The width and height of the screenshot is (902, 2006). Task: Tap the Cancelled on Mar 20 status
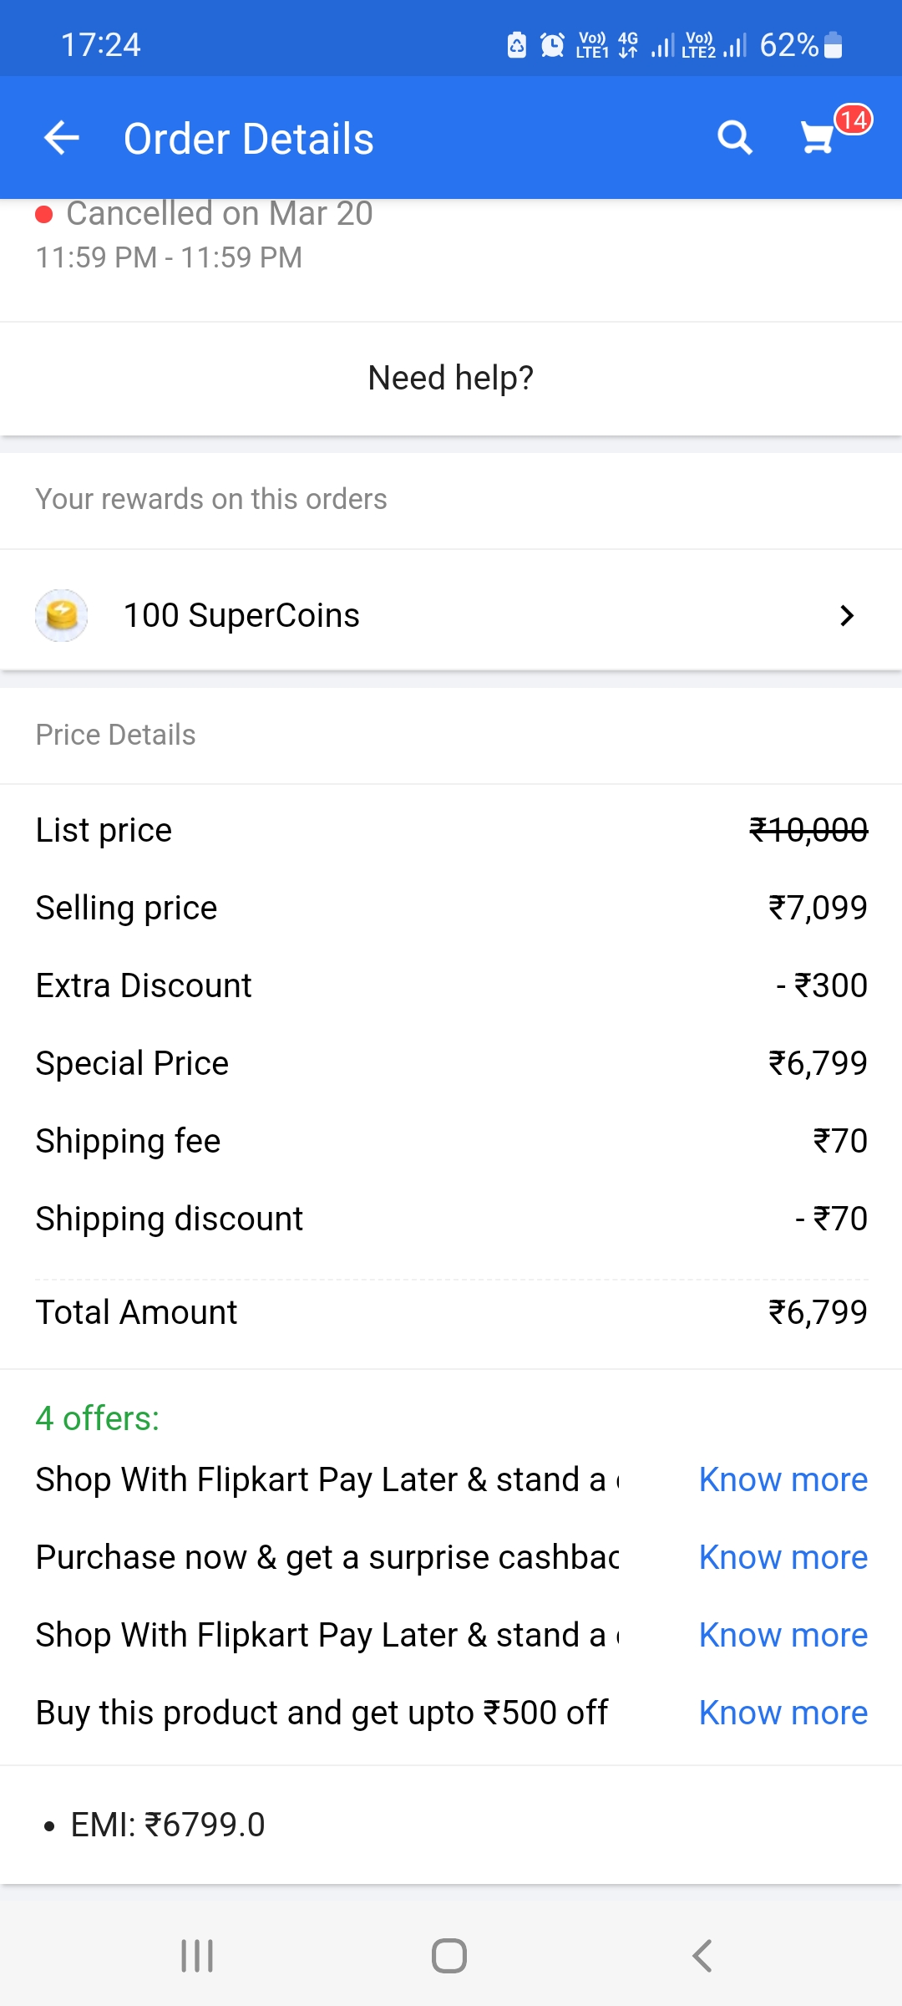[219, 215]
